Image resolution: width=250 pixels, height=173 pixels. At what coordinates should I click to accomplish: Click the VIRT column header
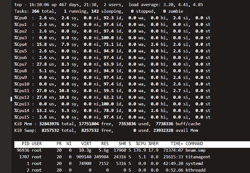tap(86, 144)
